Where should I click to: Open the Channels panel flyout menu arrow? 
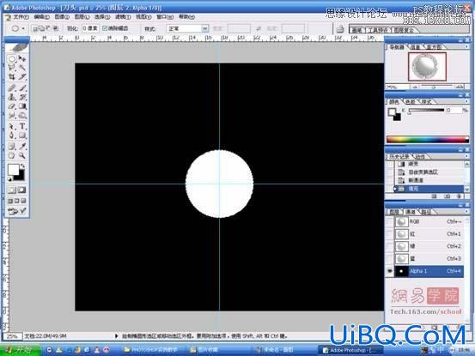(x=466, y=211)
